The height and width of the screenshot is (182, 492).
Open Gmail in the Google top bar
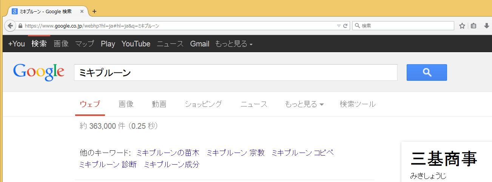(200, 44)
